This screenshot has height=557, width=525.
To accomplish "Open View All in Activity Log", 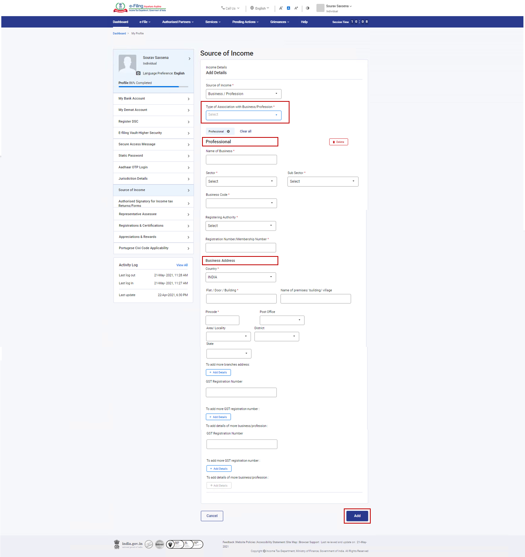I will pyautogui.click(x=182, y=265).
